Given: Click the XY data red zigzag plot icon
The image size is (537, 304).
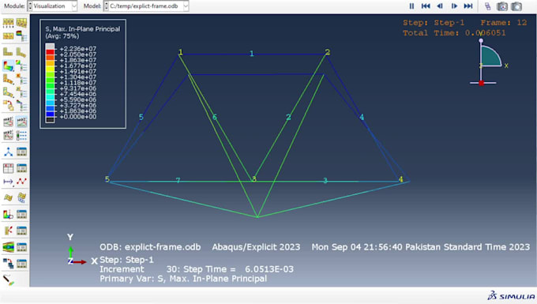Looking at the screenshot, I should 21,181.
